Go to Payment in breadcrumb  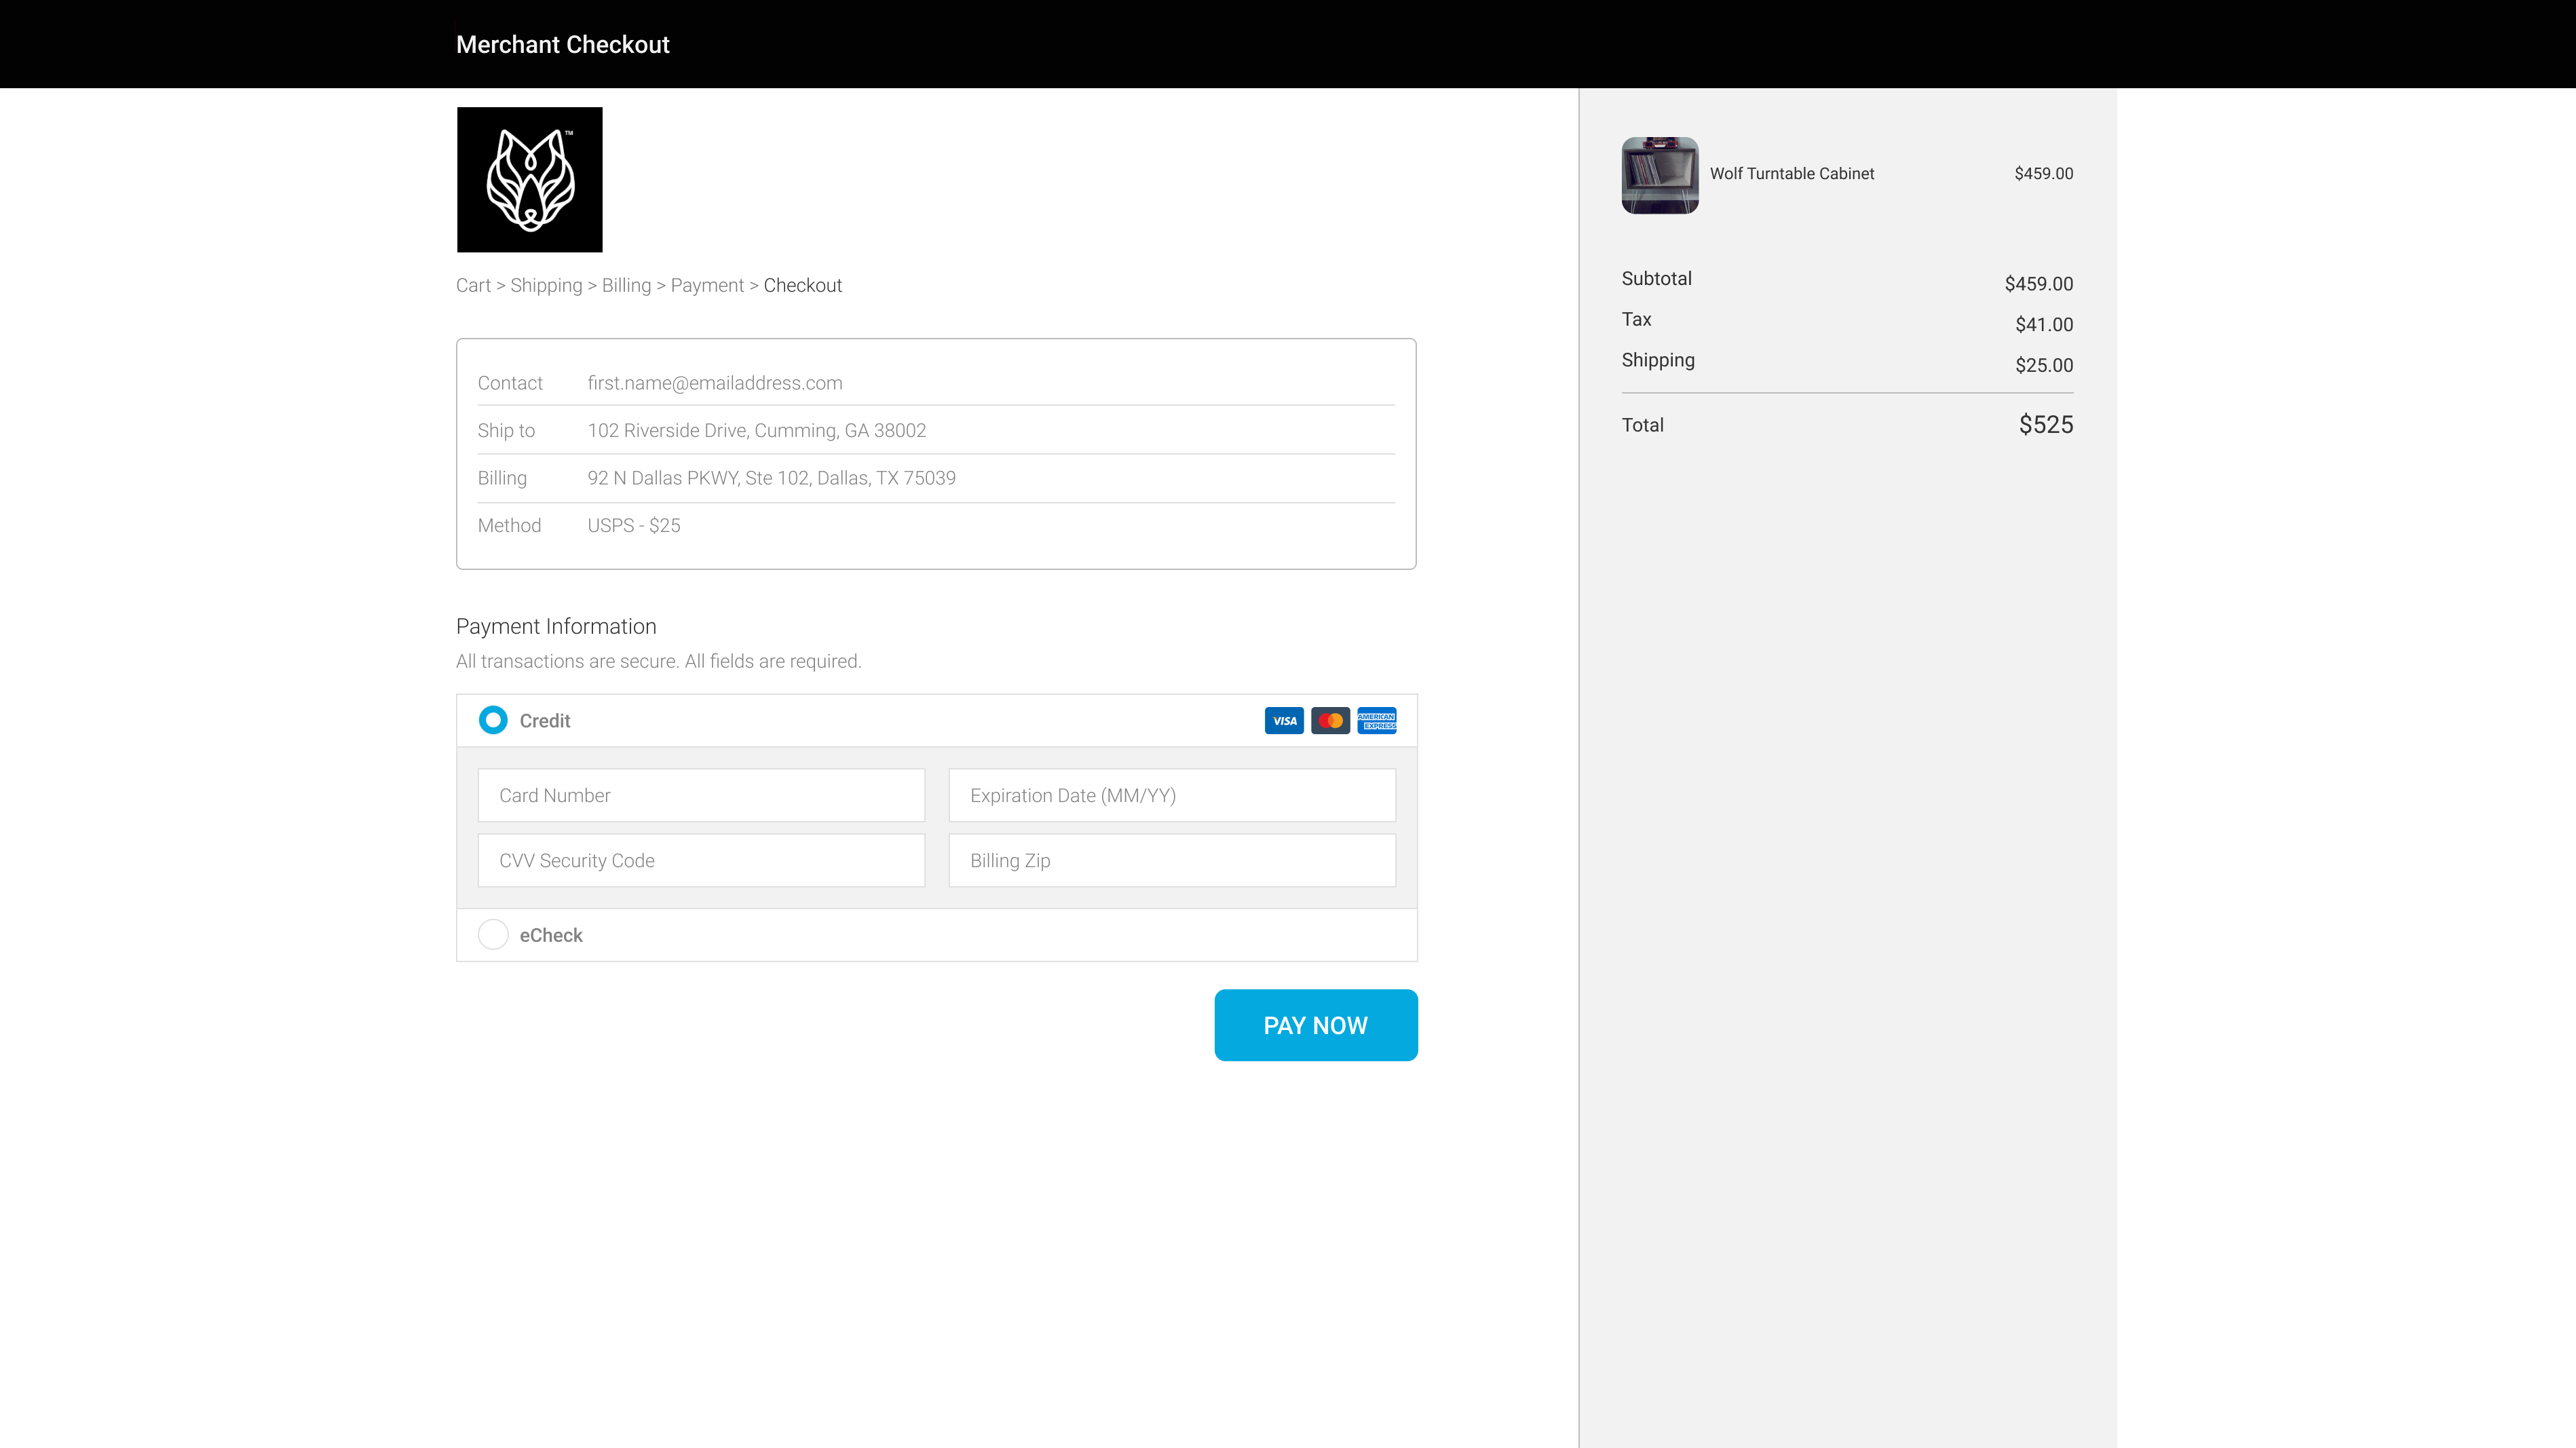pyautogui.click(x=707, y=286)
